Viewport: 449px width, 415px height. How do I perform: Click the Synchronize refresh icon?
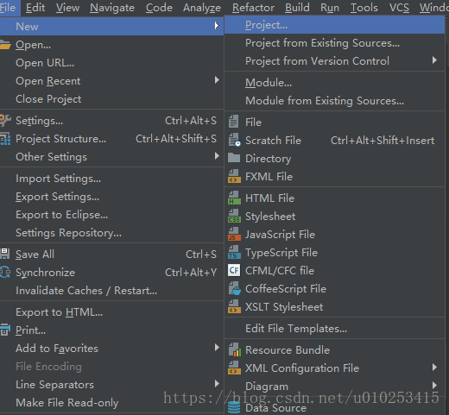coord(5,273)
